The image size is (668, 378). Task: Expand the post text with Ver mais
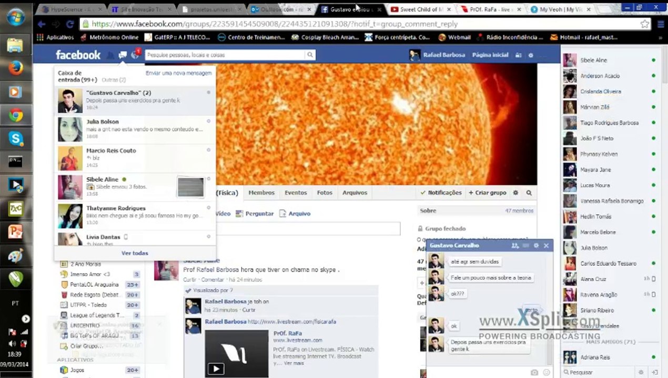(295, 363)
